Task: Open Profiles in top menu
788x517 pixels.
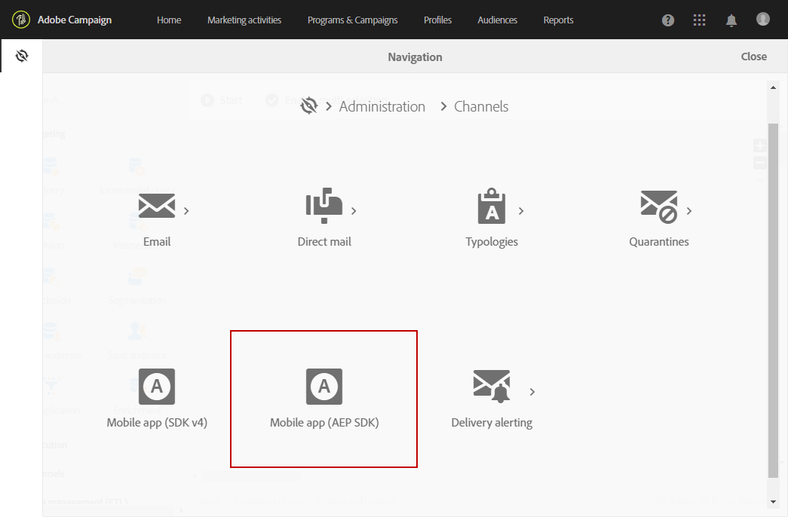Action: tap(437, 20)
